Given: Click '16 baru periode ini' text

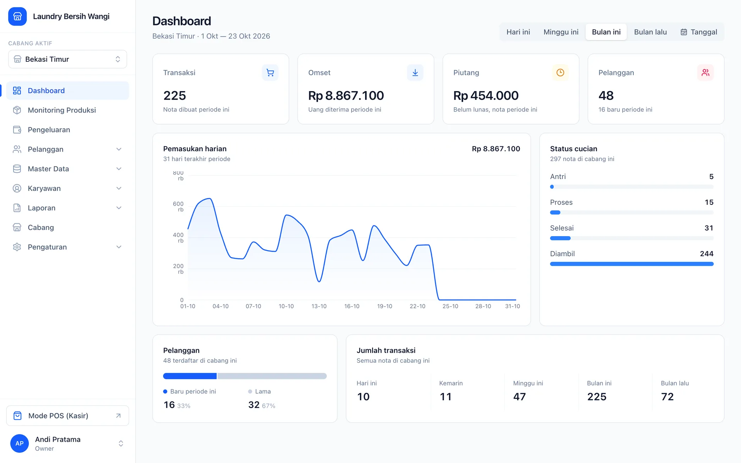Looking at the screenshot, I should [x=625, y=110].
